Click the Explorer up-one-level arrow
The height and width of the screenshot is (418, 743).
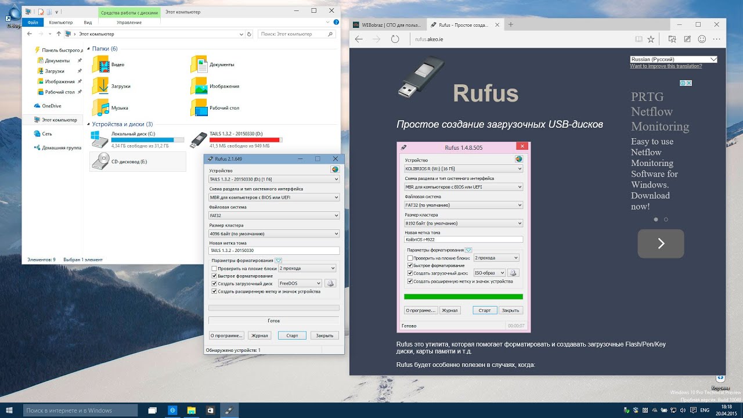click(x=59, y=34)
